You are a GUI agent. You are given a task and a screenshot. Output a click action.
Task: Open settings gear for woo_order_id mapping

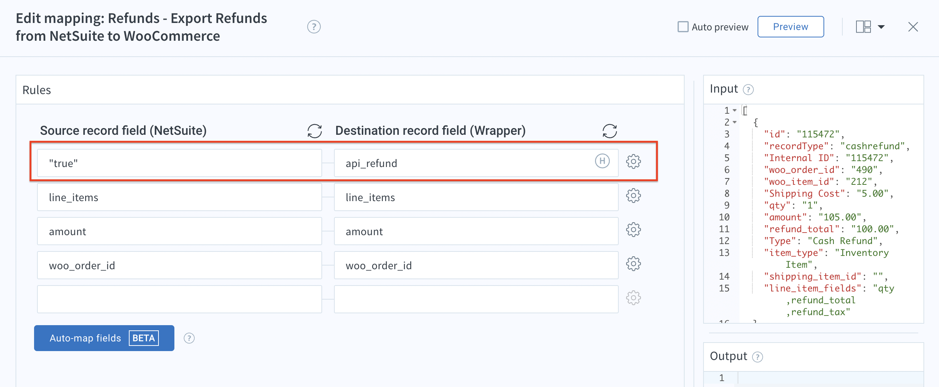point(634,264)
